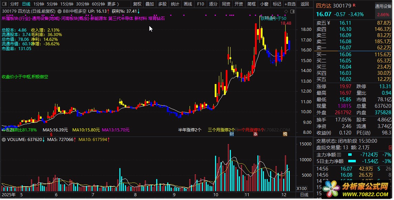The width and height of the screenshot is (394, 200).
Task: Open the 通用设备 industry link
Action: pos(383,6)
